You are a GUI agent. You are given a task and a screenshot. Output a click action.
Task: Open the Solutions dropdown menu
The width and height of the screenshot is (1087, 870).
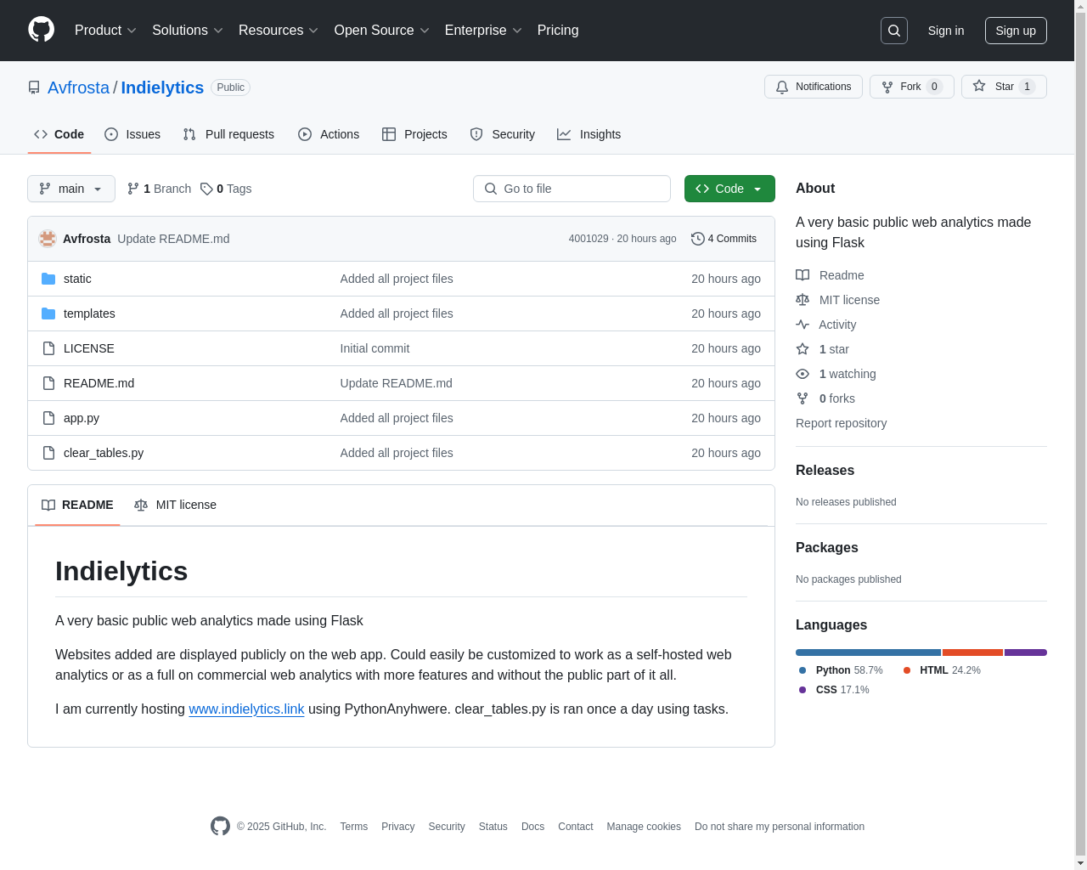pos(188,31)
